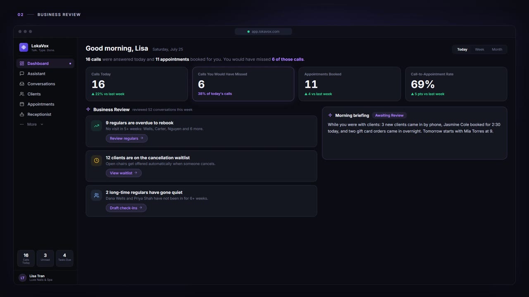The width and height of the screenshot is (529, 297).
Task: Click the sparkle icon beside Morning briefing
Action: point(330,115)
